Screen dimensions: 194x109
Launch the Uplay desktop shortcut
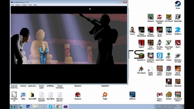(x=23, y=96)
